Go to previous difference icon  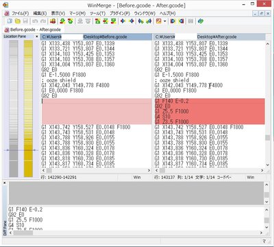(71, 21)
